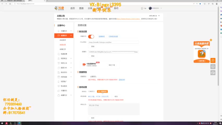Image resolution: width=222 pixels, height=125 pixels.
Task: Select the rtmp地址 address field
Action: pyautogui.click(x=113, y=42)
